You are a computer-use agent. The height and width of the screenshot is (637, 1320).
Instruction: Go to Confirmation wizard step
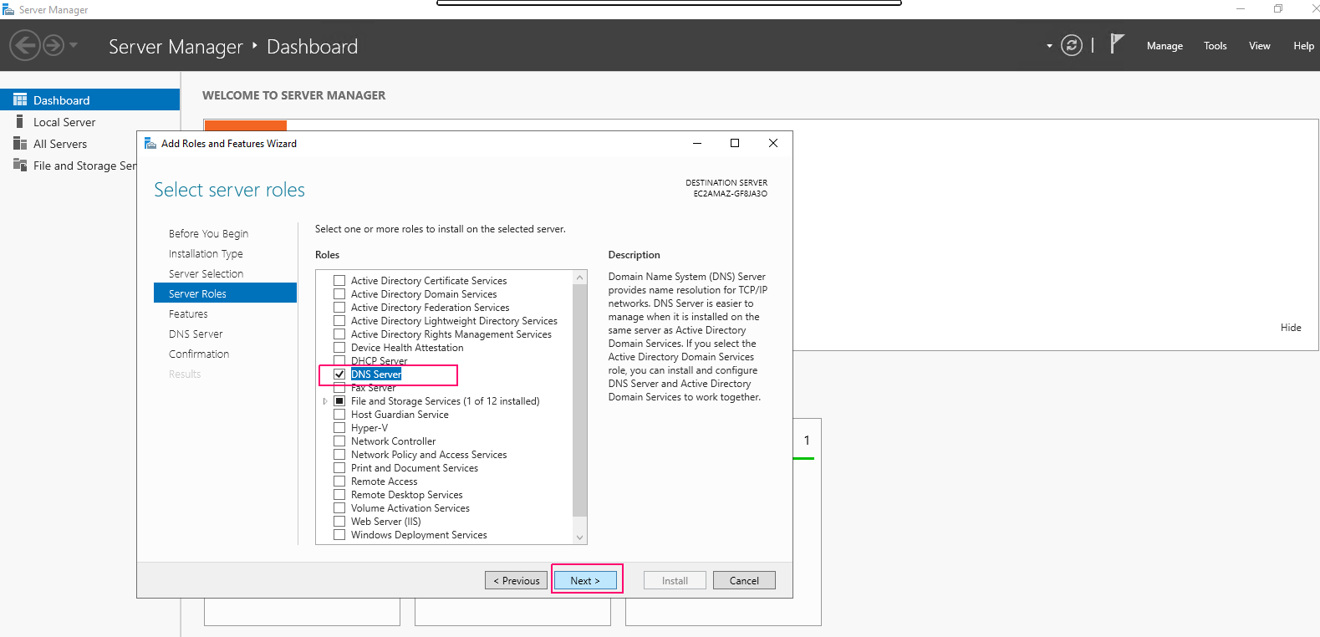[x=199, y=354]
